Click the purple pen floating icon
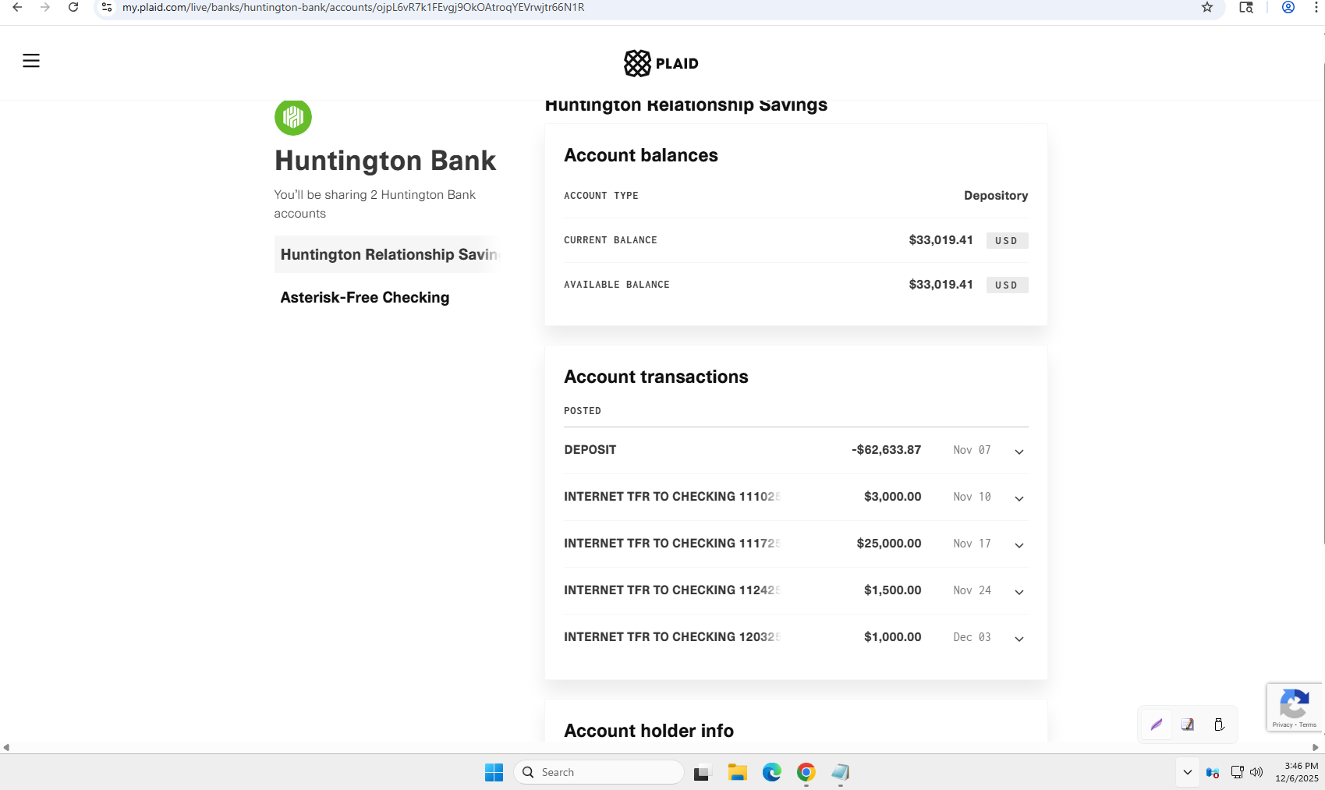Screen dimensions: 1325x790 (x=1157, y=724)
